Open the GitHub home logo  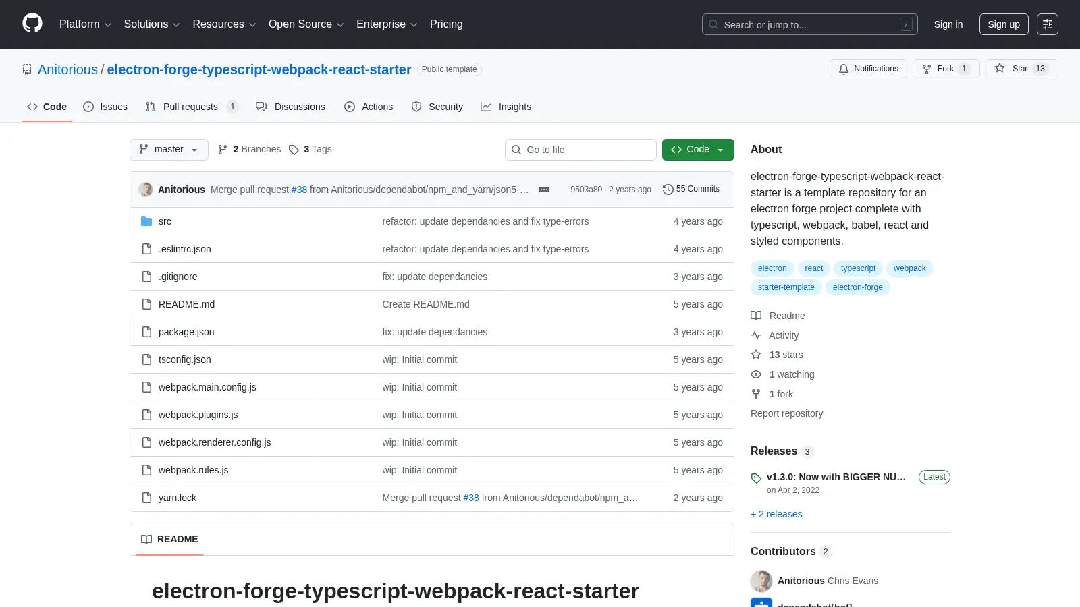pyautogui.click(x=32, y=24)
